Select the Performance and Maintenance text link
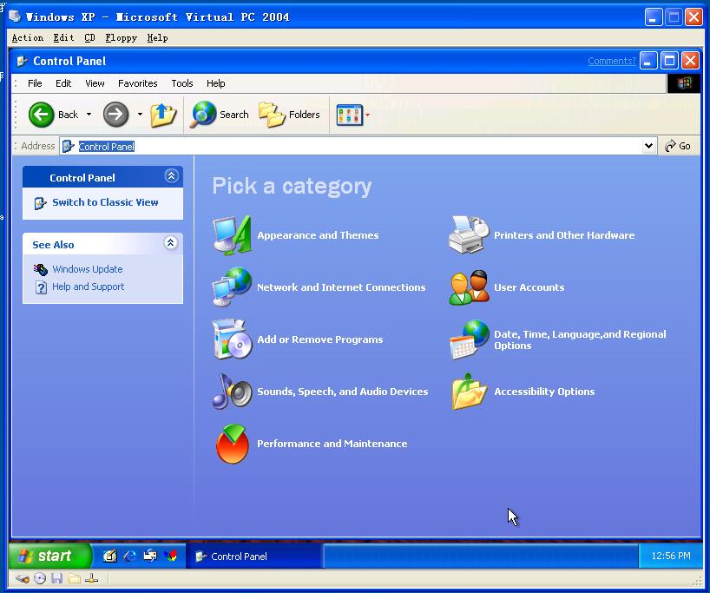The height and width of the screenshot is (593, 710). [x=332, y=444]
